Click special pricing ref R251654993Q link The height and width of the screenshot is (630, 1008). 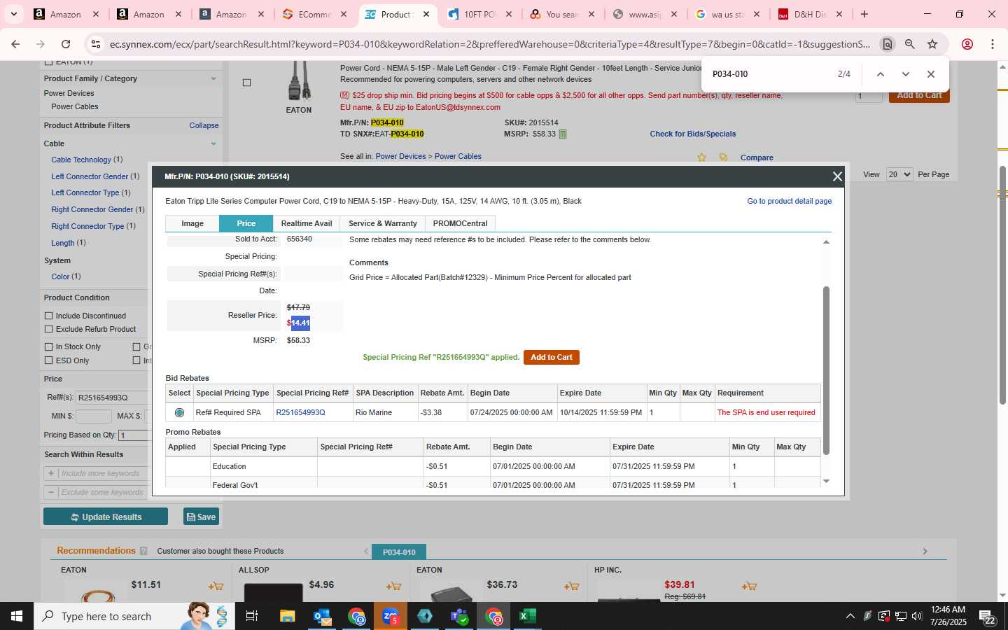click(x=300, y=412)
